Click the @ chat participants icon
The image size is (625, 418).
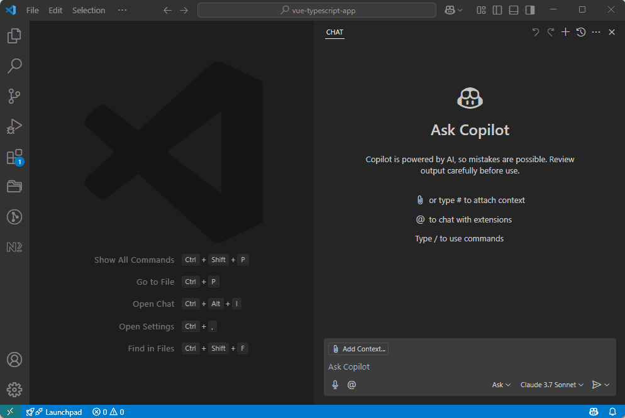point(351,385)
